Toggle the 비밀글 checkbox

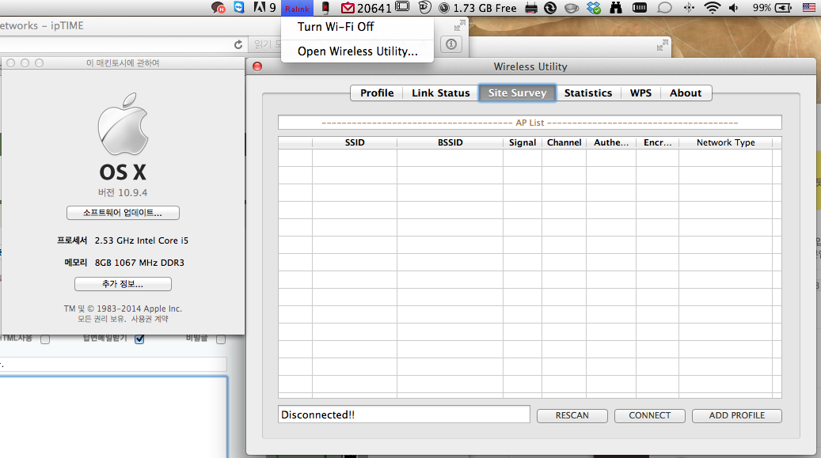tap(221, 339)
